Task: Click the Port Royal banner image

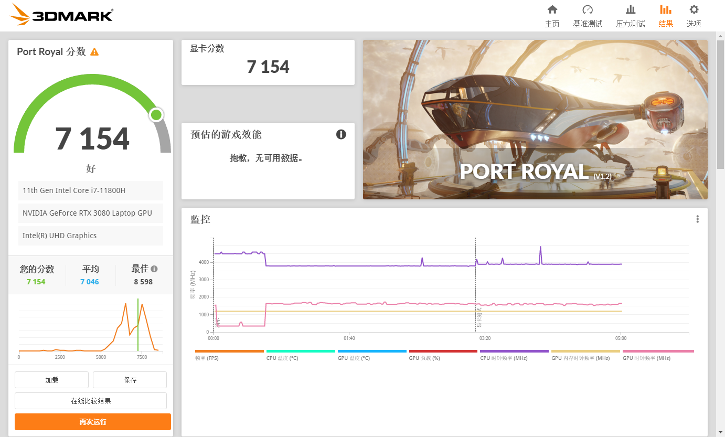Action: click(535, 120)
